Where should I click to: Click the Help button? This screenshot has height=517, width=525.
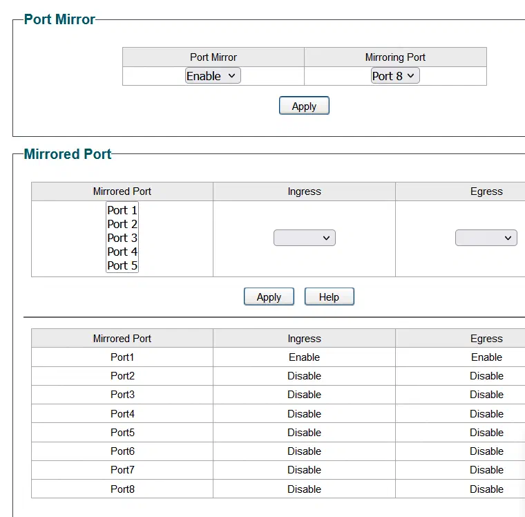(329, 297)
